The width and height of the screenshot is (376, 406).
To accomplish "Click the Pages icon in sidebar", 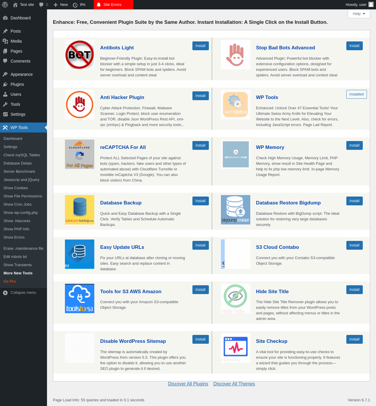I will point(5,51).
